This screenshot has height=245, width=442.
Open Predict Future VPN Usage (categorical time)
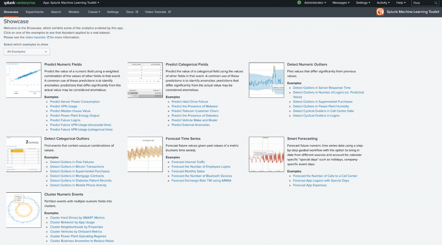pyautogui.click(x=81, y=129)
